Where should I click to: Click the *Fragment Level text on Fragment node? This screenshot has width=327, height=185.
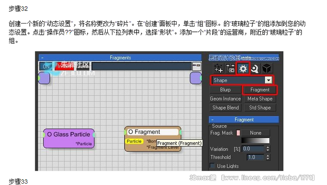tap(163, 147)
